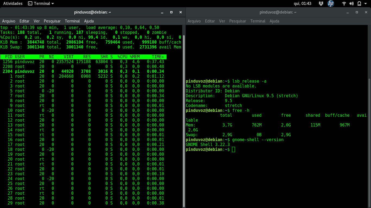Image resolution: width=371 pixels, height=208 pixels.
Task: Open the clock showing qui, 01:43
Action: [303, 4]
